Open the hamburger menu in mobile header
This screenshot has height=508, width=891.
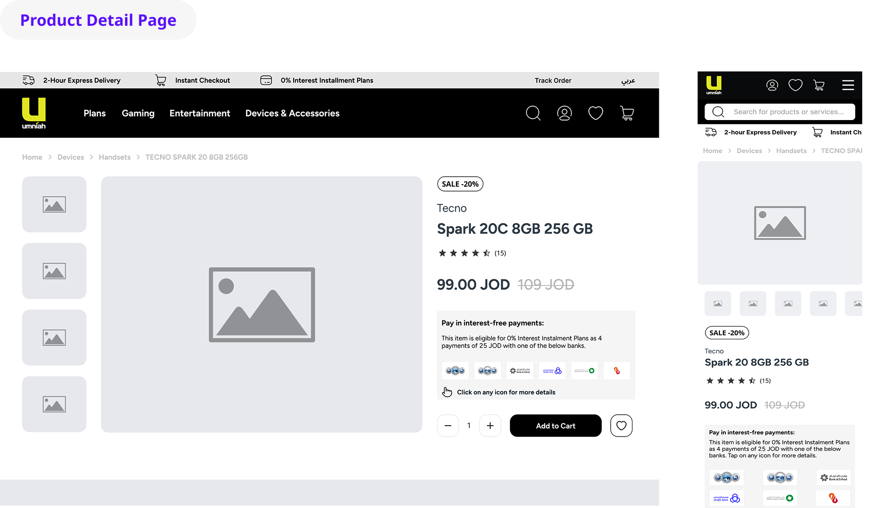click(x=848, y=85)
